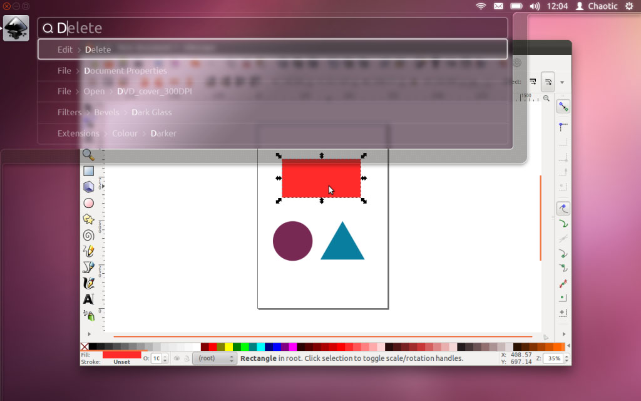Select File > Document Properties result
641x401 pixels.
pos(272,71)
